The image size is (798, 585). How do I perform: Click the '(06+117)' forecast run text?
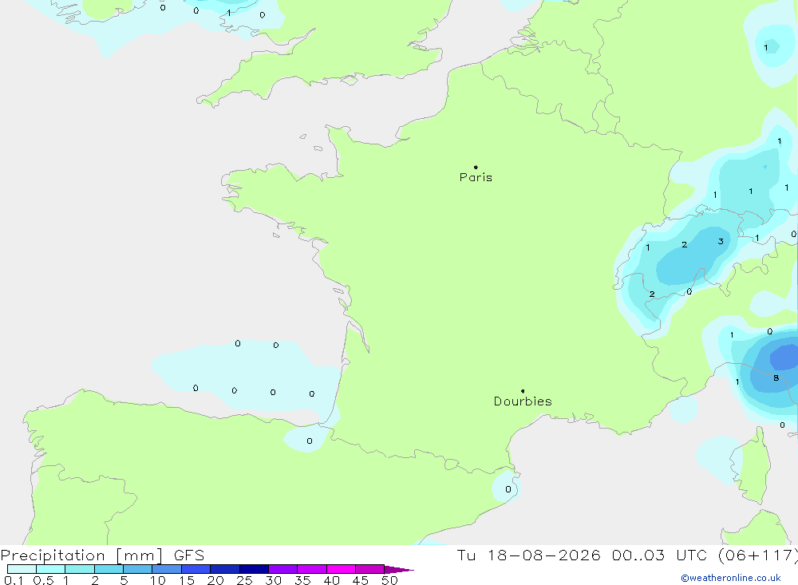coord(757,555)
